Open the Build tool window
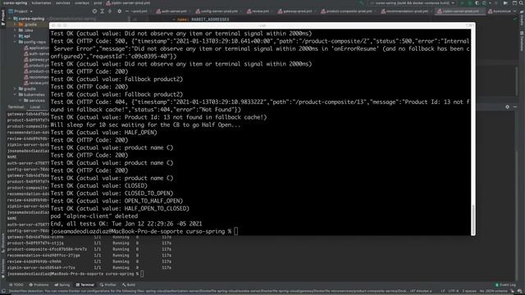The width and height of the screenshot is (525, 295). tap(129, 285)
